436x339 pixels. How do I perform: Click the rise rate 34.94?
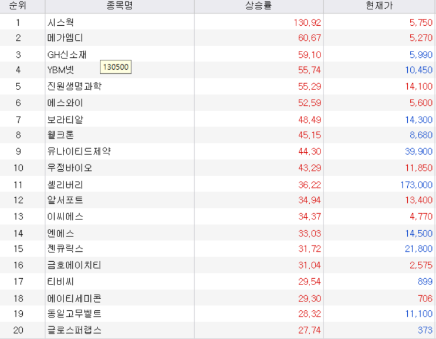[x=309, y=200]
